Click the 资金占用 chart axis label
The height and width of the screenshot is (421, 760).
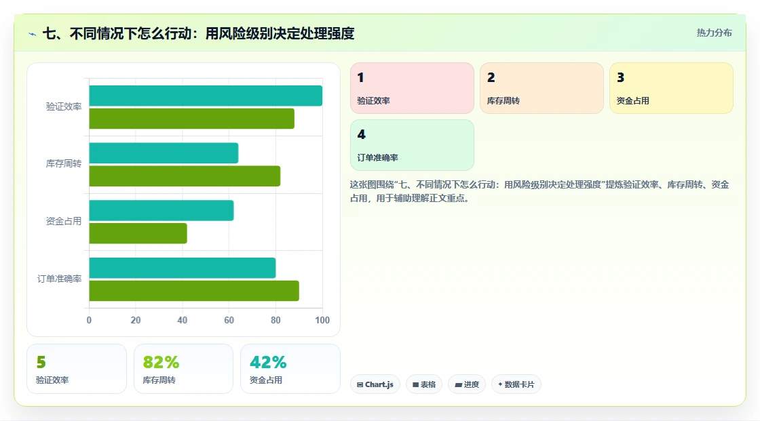point(64,222)
